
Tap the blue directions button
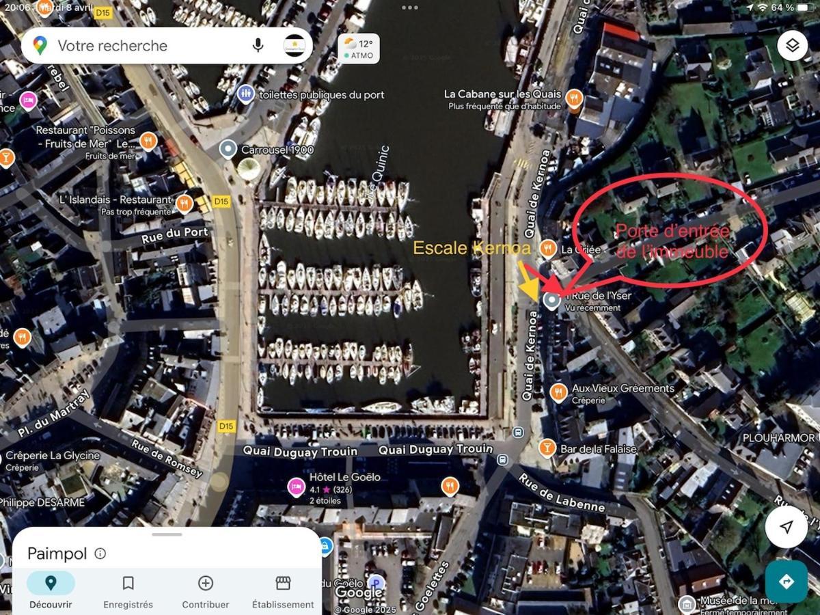click(787, 582)
